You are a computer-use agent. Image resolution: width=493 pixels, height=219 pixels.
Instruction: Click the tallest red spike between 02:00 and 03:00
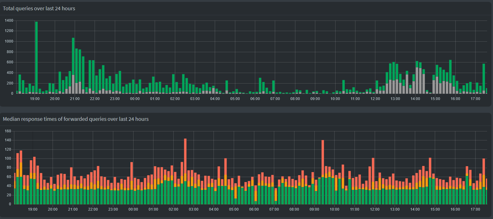185,155
